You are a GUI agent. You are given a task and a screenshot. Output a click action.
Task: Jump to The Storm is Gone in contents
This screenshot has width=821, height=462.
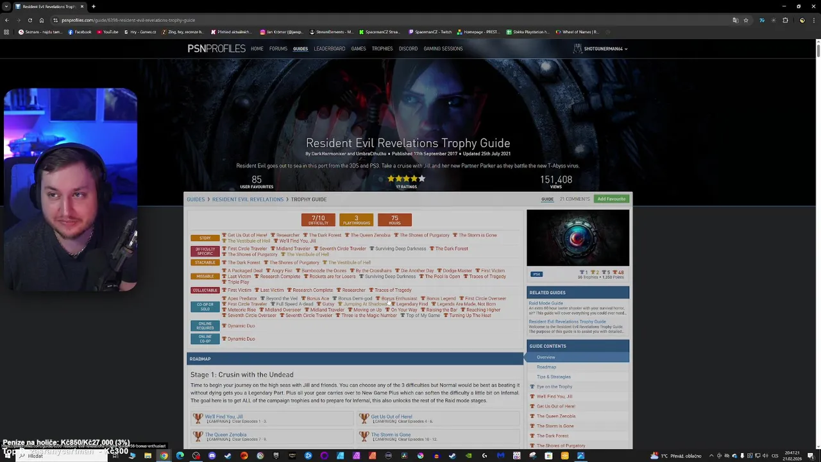tap(555, 426)
